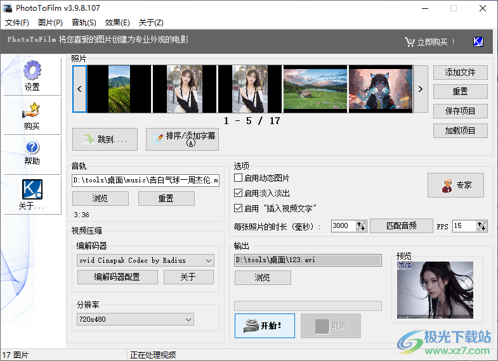Click the 购买 star icon in sidebar

click(32, 110)
